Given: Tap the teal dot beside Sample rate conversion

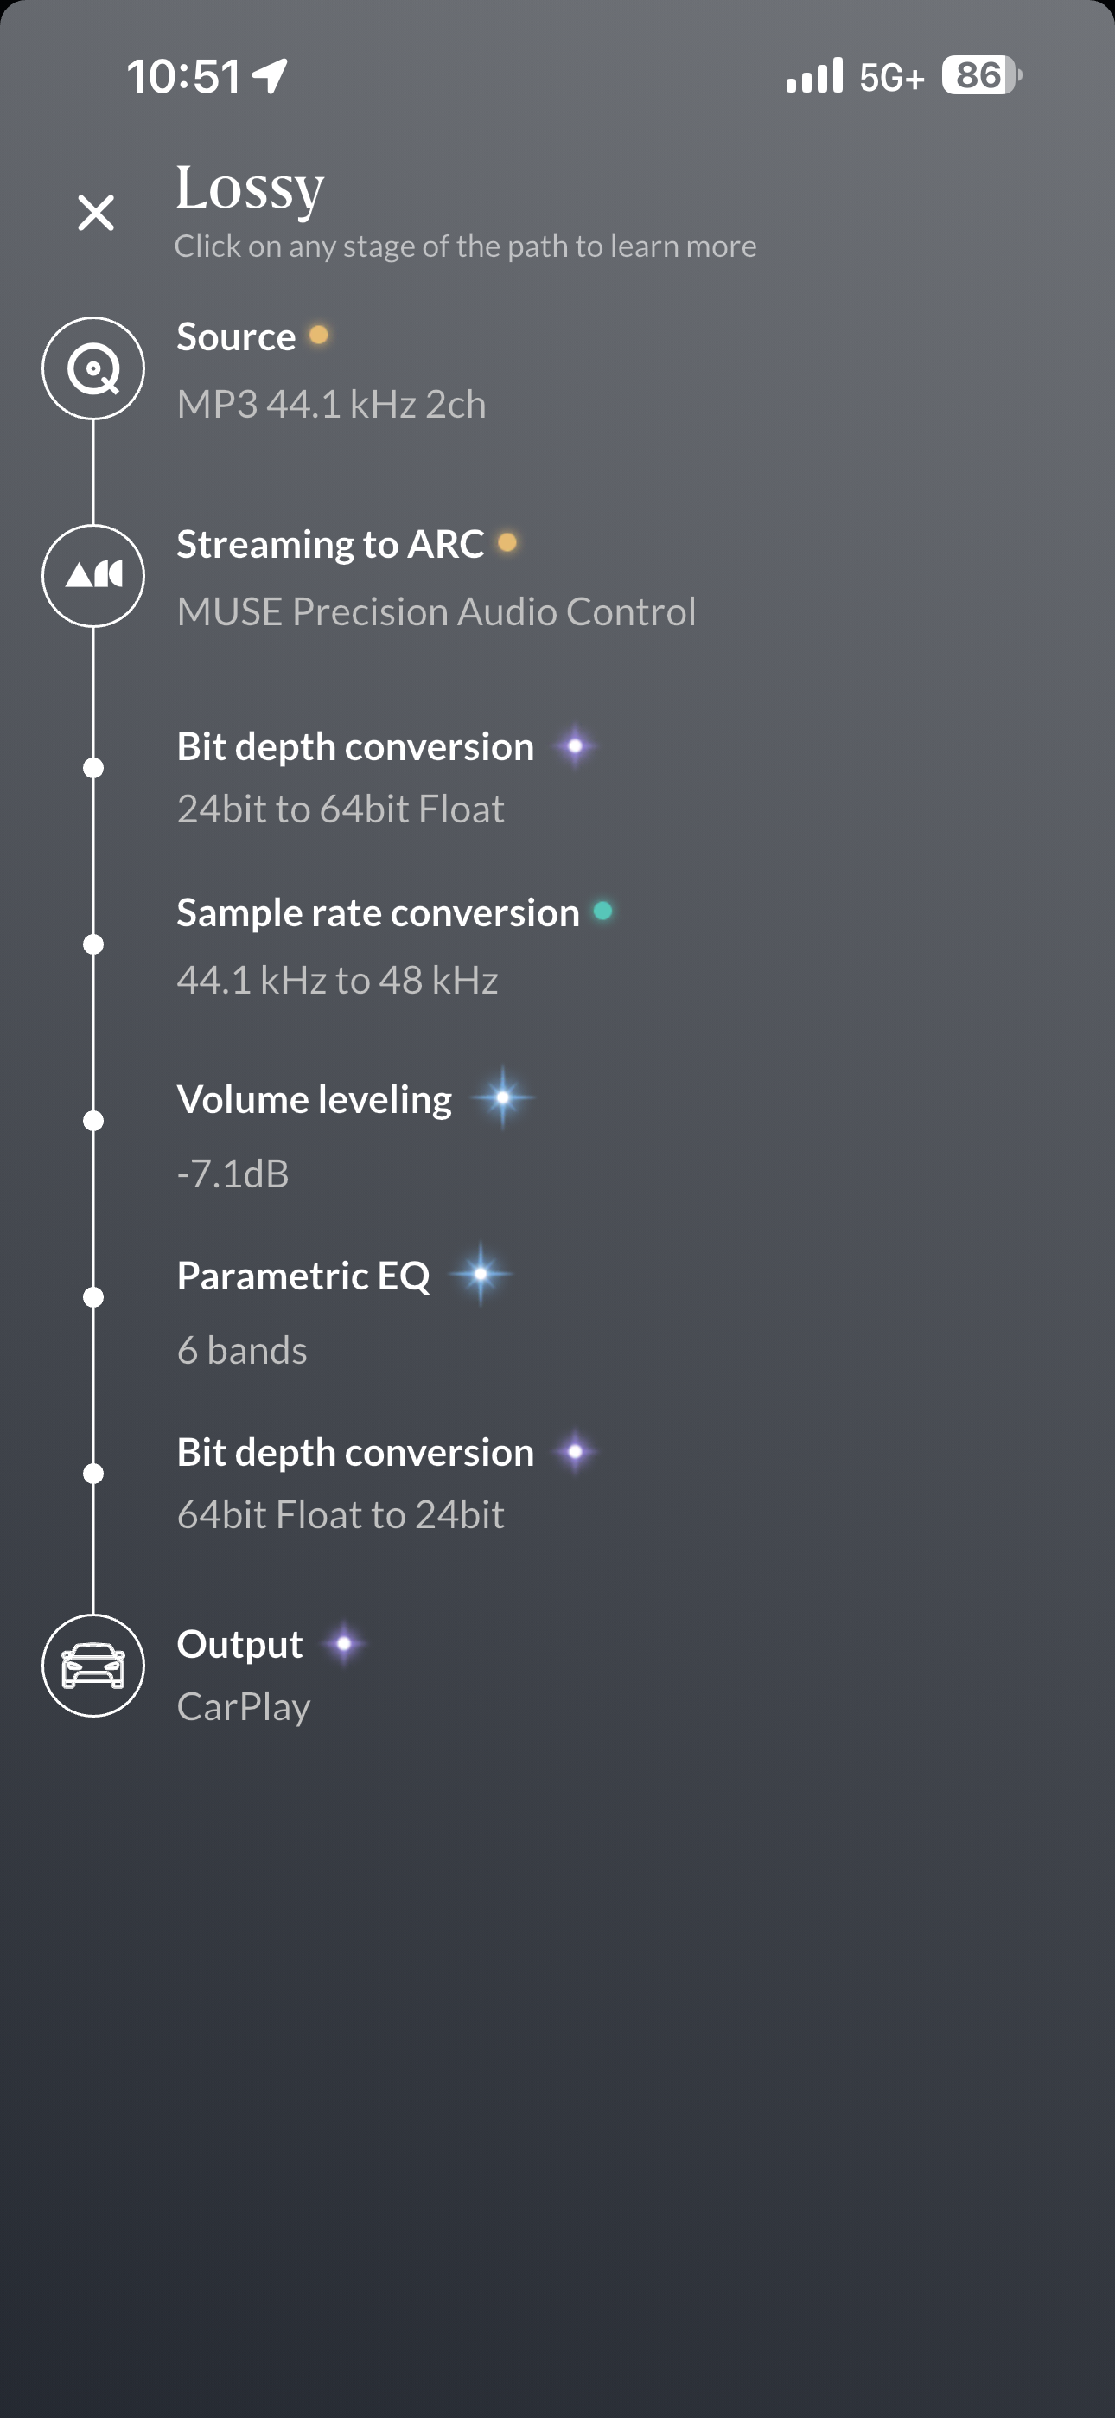Looking at the screenshot, I should [603, 911].
